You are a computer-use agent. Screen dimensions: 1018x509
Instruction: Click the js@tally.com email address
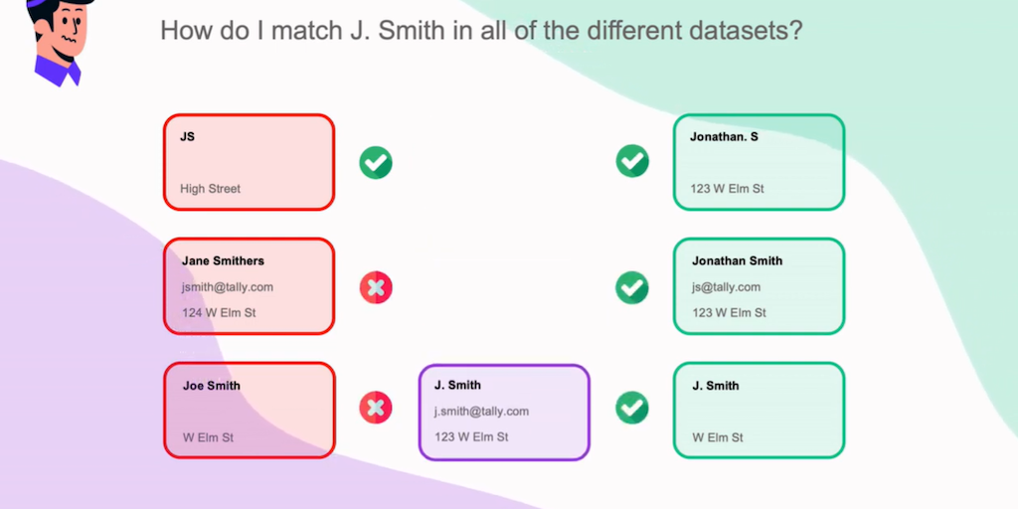725,287
